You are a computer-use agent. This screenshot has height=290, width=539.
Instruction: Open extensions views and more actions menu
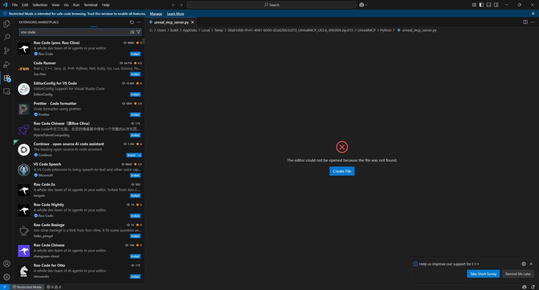coord(139,22)
